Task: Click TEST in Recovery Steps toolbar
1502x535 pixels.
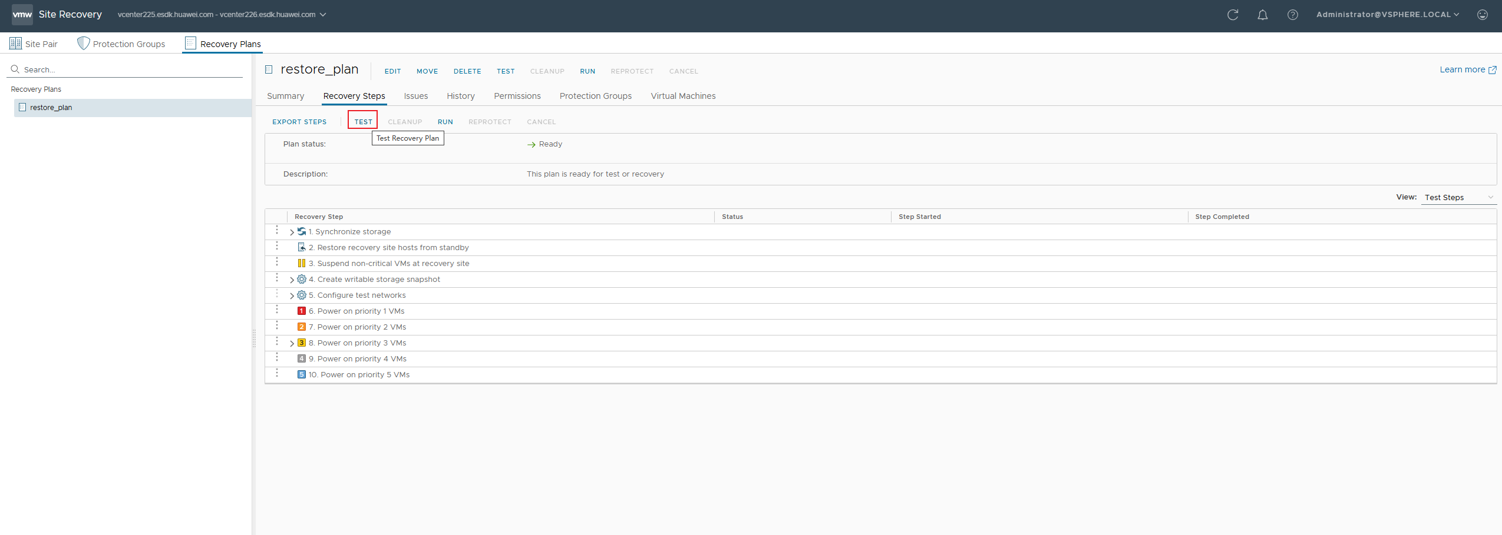Action: point(364,122)
